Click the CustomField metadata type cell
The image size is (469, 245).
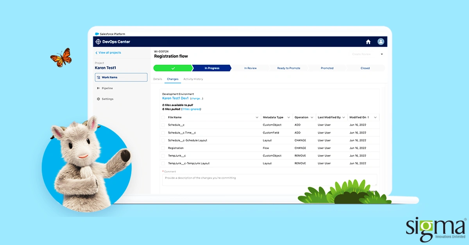[271, 133]
